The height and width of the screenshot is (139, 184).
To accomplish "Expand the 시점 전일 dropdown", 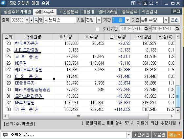I will [99, 20].
